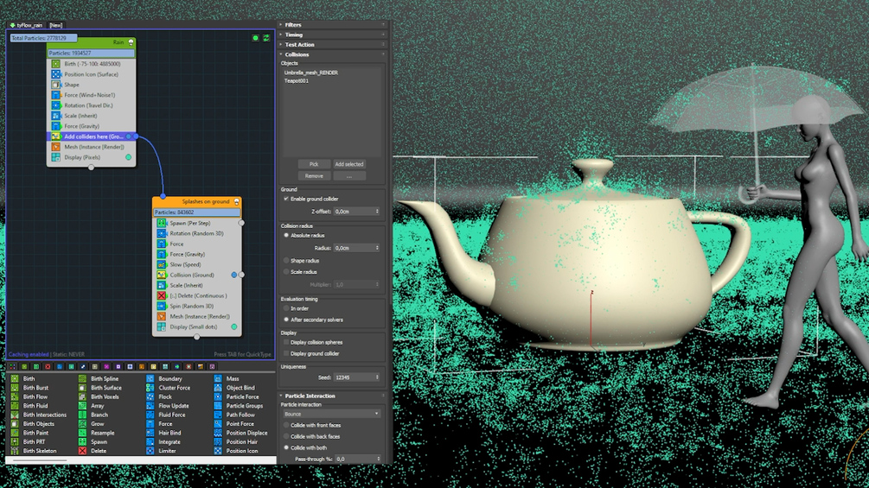Enable Display collision spheres
Screen dimensions: 869x488
pyautogui.click(x=286, y=343)
